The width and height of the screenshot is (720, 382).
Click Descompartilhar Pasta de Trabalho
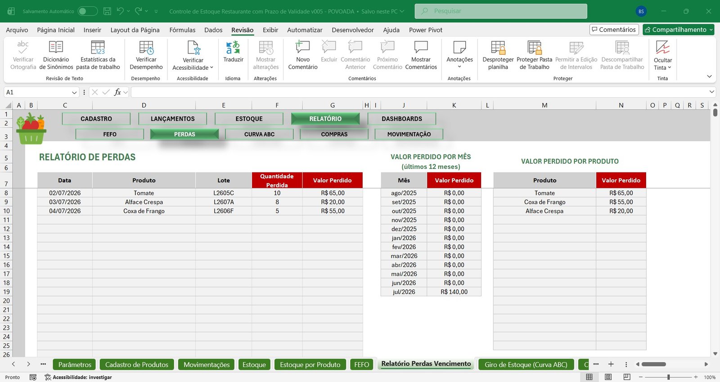622,55
